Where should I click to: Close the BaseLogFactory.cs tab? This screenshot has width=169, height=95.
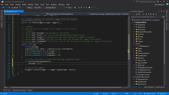click(x=22, y=11)
